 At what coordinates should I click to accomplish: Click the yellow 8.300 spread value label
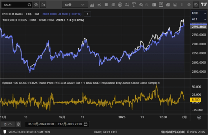click(x=196, y=100)
